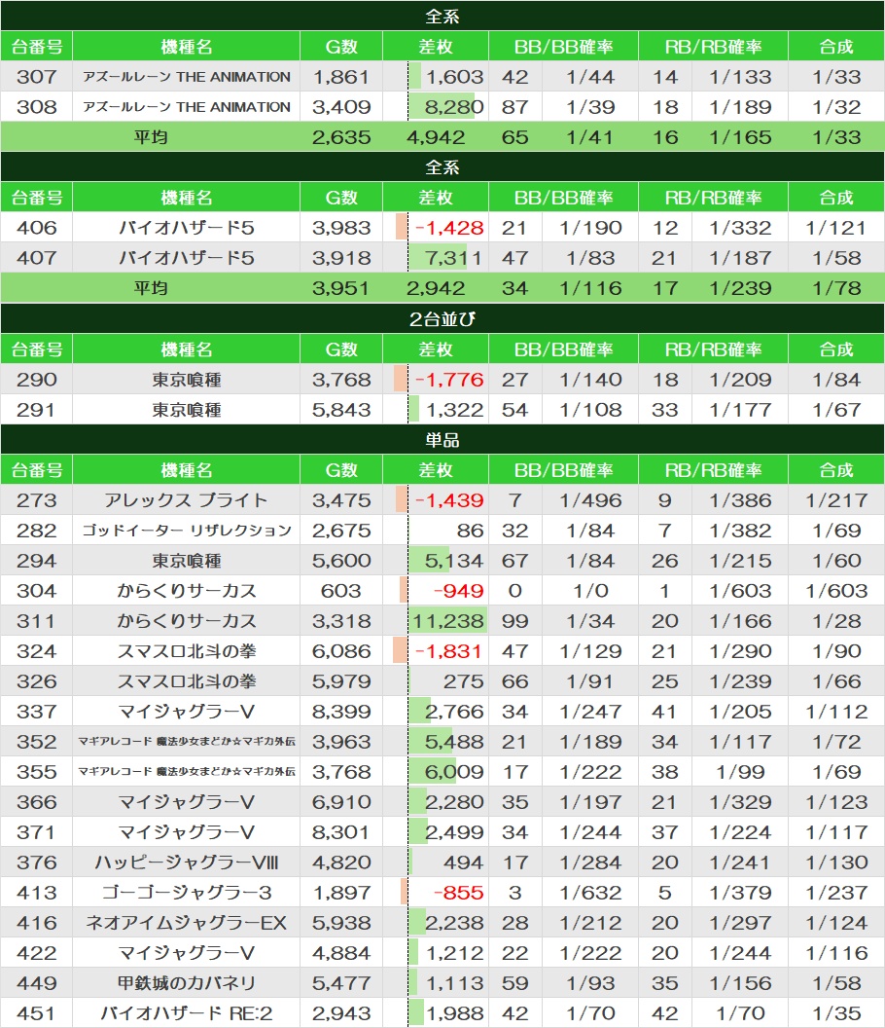Click G数 value 6,086

(341, 651)
